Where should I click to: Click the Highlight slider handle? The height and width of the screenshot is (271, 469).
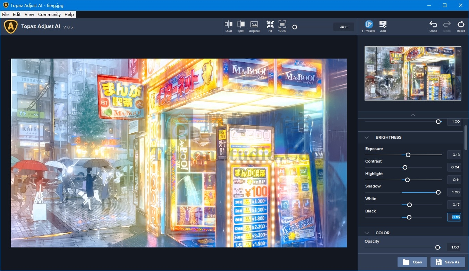(x=408, y=180)
